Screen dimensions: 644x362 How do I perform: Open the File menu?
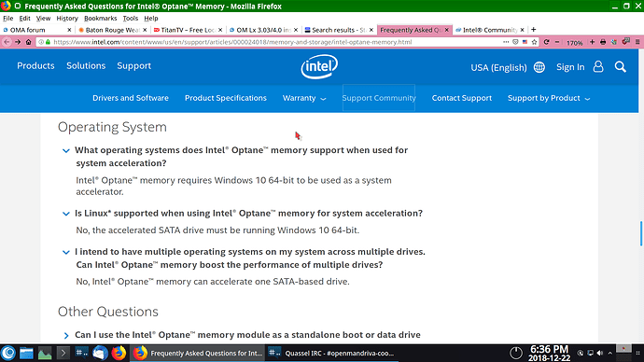(7, 19)
